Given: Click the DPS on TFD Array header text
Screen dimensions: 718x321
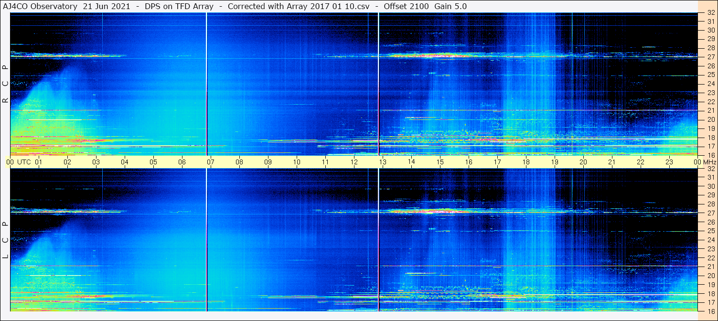Looking at the screenshot, I should tap(179, 6).
